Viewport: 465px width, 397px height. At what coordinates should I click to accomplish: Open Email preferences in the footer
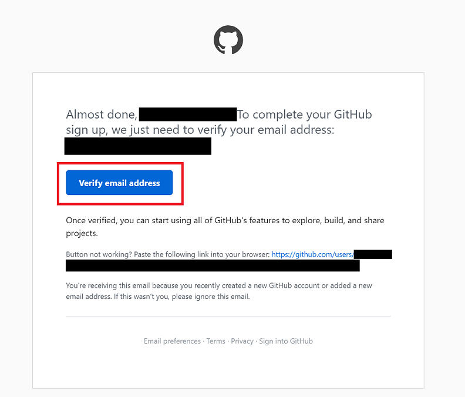click(172, 341)
